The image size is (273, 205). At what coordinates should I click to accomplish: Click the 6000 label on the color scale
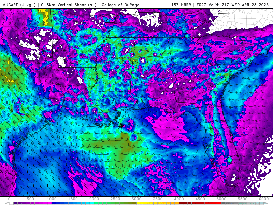pos(264,199)
